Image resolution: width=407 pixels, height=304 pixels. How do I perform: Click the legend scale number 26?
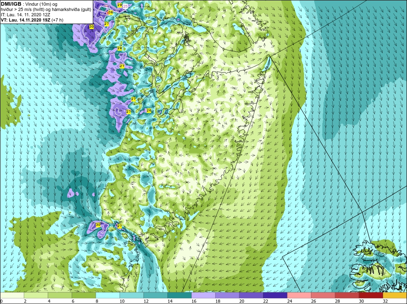click(313, 301)
